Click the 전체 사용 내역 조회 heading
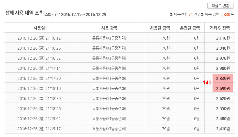Viewport: 238px width, 137px height. click(x=24, y=14)
